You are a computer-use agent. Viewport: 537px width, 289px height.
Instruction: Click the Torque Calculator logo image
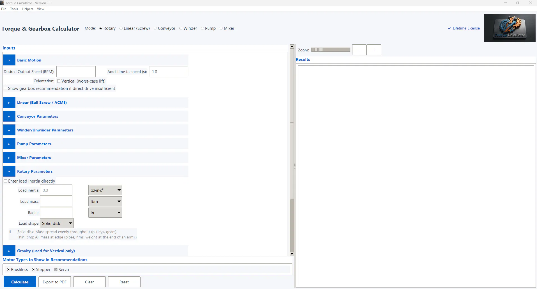[510, 28]
